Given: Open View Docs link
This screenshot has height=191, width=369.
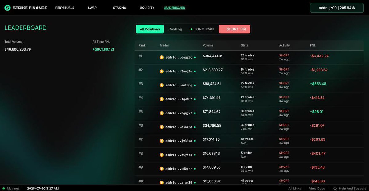Looking at the screenshot, I should [x=317, y=189].
